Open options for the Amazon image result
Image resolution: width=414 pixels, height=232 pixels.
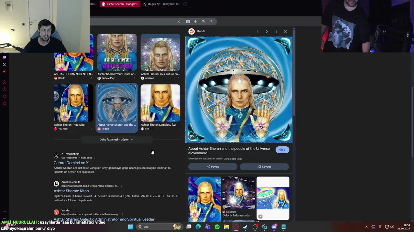(178, 78)
